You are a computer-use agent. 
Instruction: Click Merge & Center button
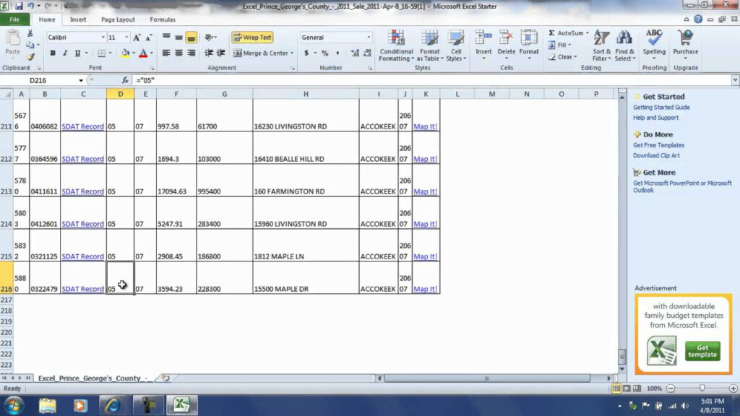pyautogui.click(x=263, y=53)
